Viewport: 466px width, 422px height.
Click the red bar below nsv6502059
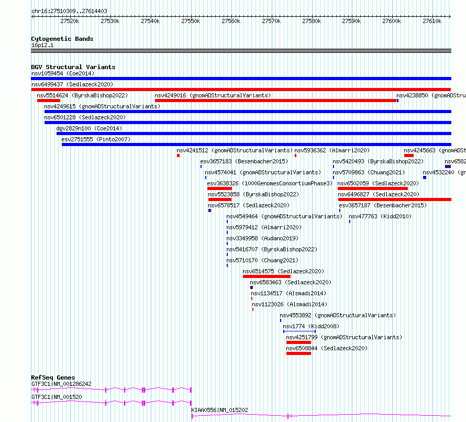coord(373,188)
